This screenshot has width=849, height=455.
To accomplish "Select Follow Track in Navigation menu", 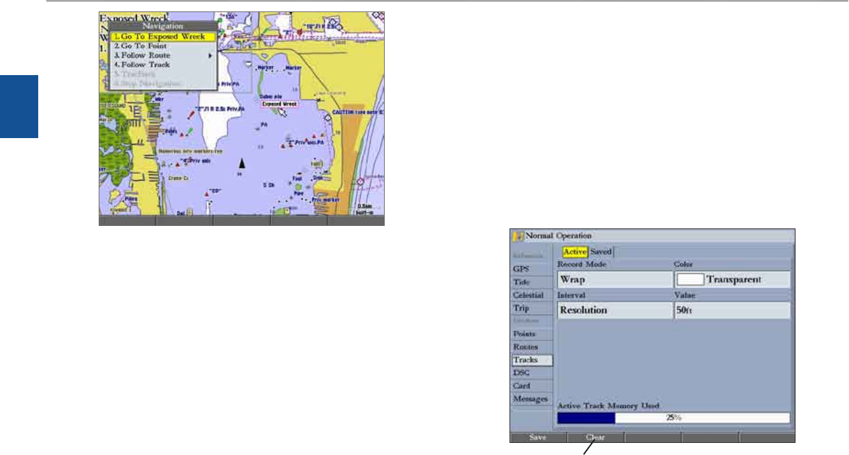I will (x=164, y=64).
